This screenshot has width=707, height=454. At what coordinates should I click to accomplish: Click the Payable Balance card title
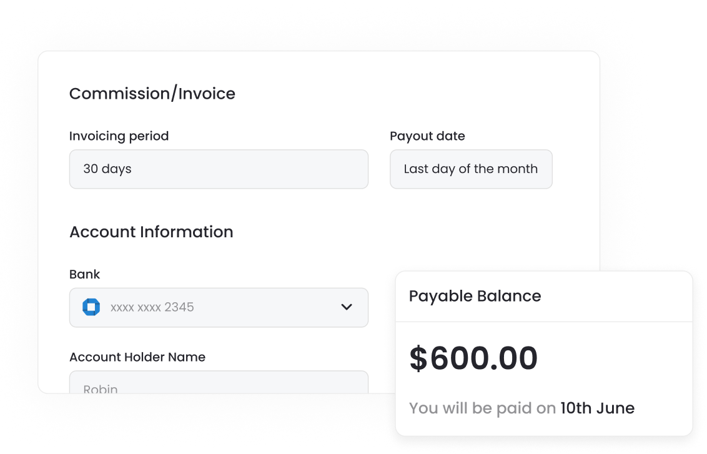(x=475, y=296)
